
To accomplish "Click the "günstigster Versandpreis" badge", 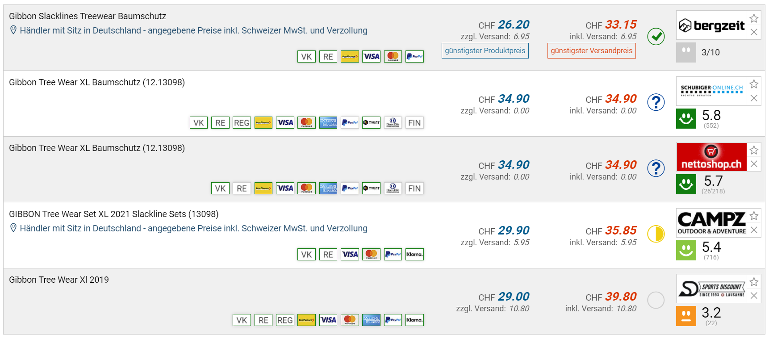I will tap(591, 50).
